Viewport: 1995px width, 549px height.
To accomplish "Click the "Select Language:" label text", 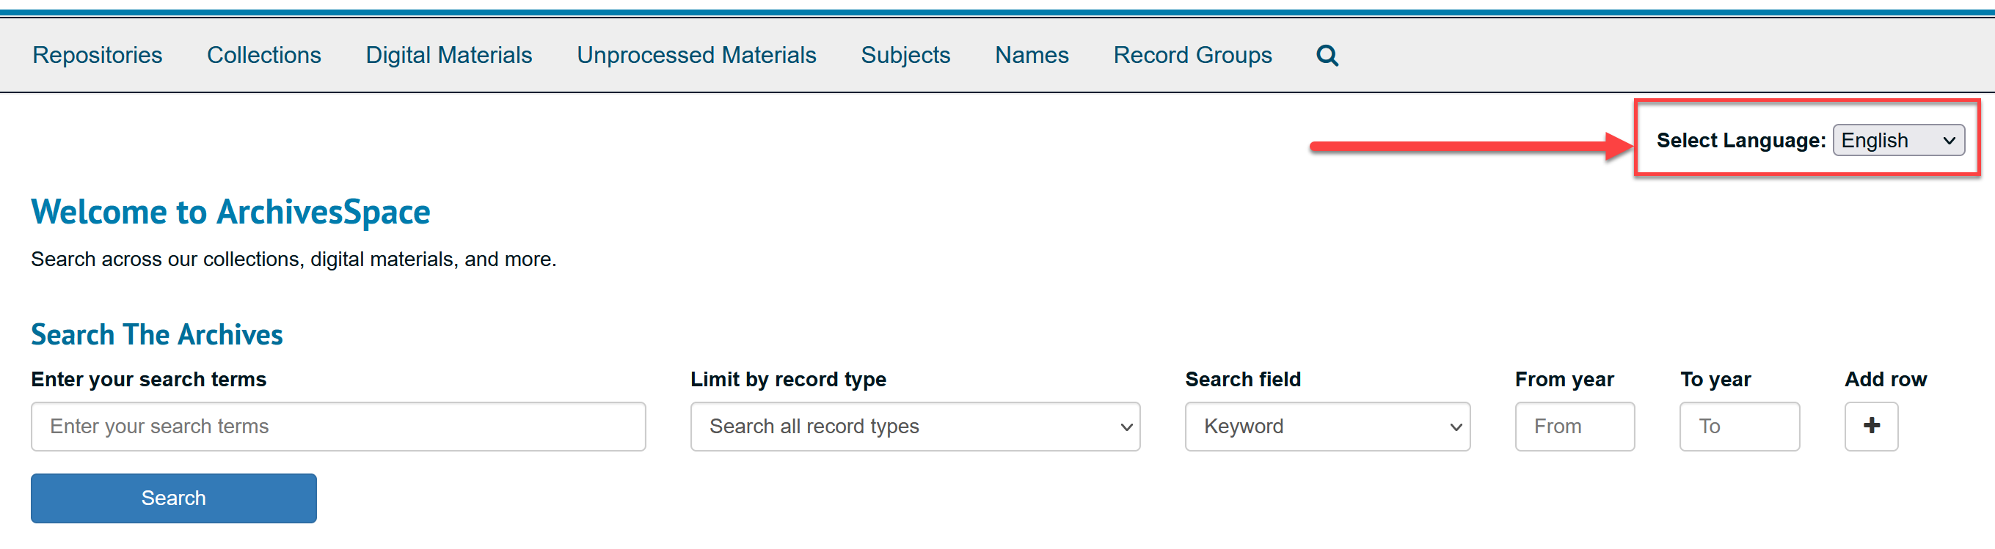I will tap(1740, 141).
